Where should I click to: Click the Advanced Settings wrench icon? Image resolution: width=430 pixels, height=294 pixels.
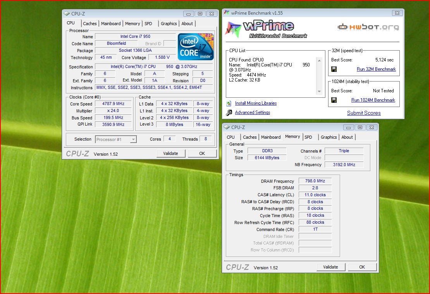[x=229, y=113]
